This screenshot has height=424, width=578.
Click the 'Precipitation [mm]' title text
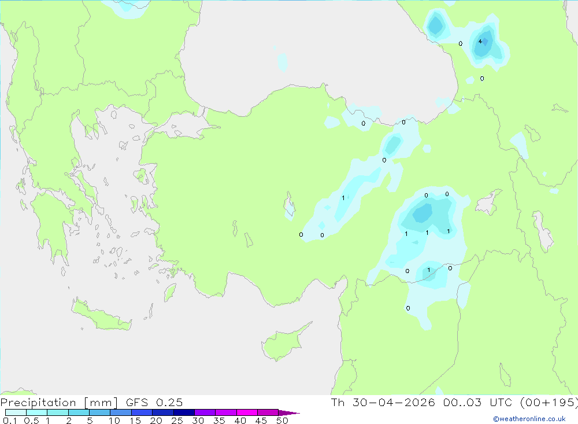click(59, 403)
